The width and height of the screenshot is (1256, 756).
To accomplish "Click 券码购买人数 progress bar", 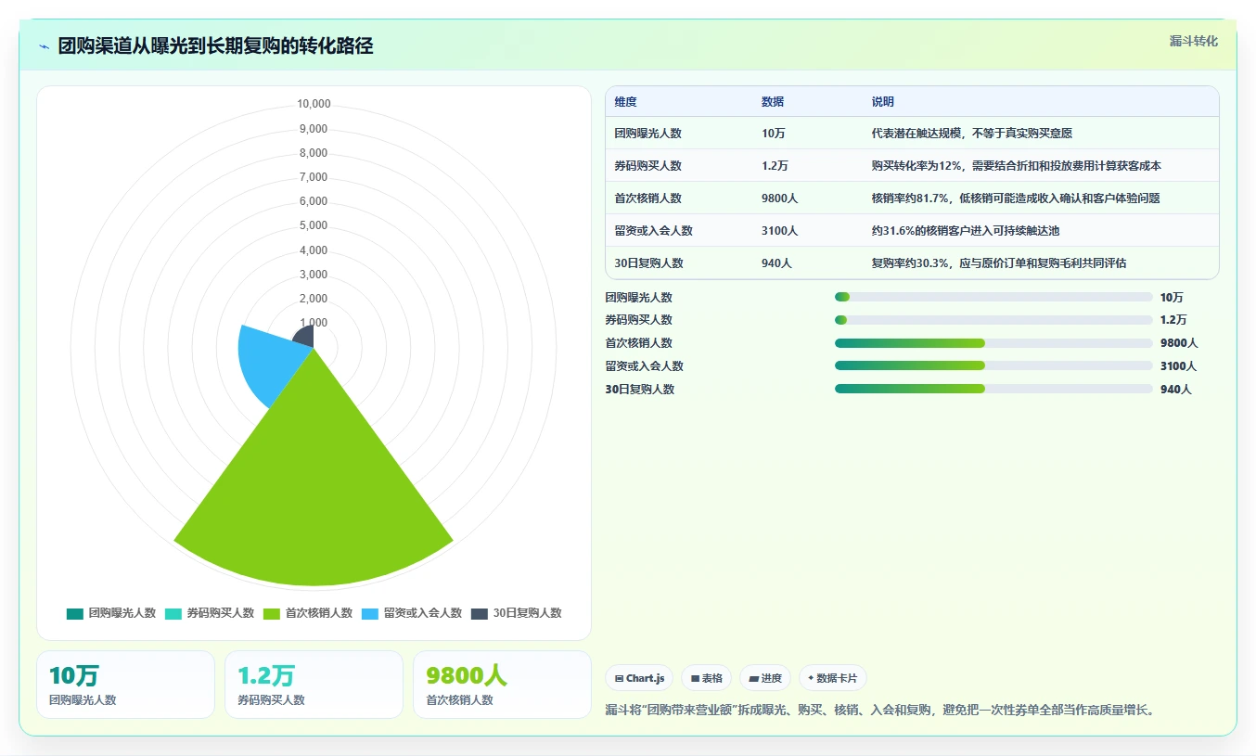I will pos(993,320).
